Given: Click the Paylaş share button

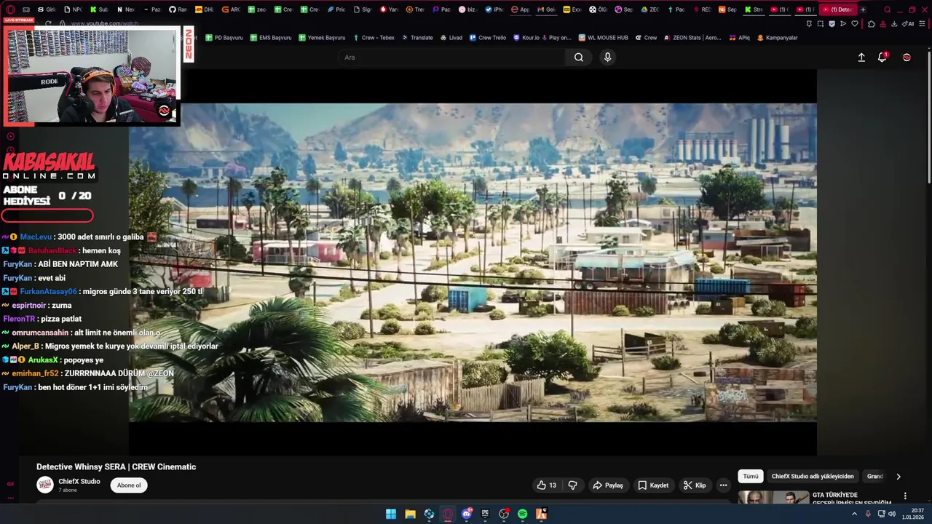Looking at the screenshot, I should pyautogui.click(x=608, y=485).
